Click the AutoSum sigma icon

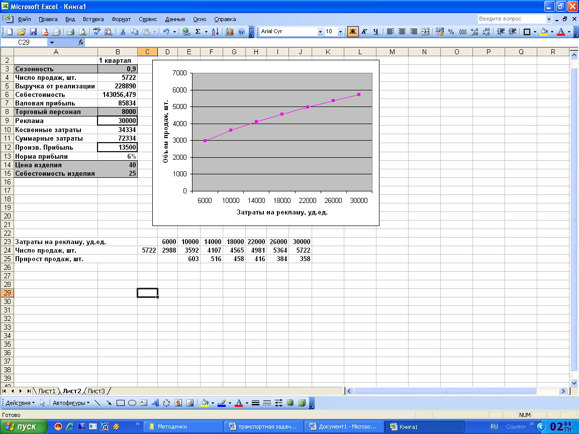[x=198, y=32]
